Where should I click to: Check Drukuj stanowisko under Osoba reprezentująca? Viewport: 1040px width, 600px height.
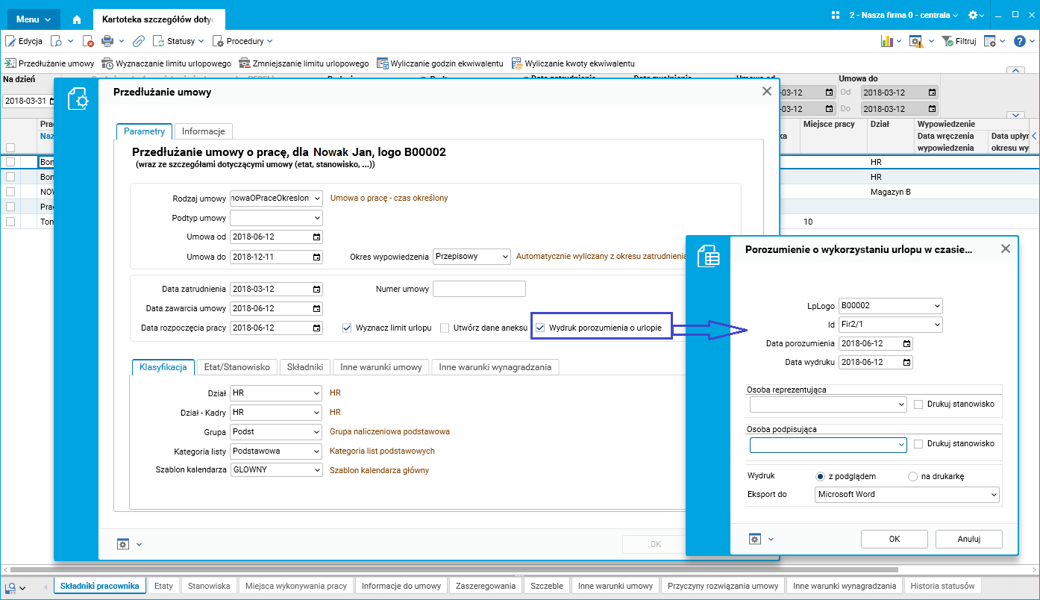(919, 404)
